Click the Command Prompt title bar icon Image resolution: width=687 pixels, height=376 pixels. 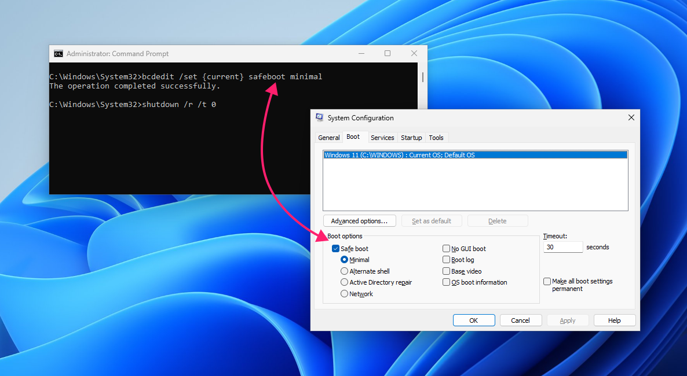pyautogui.click(x=59, y=53)
